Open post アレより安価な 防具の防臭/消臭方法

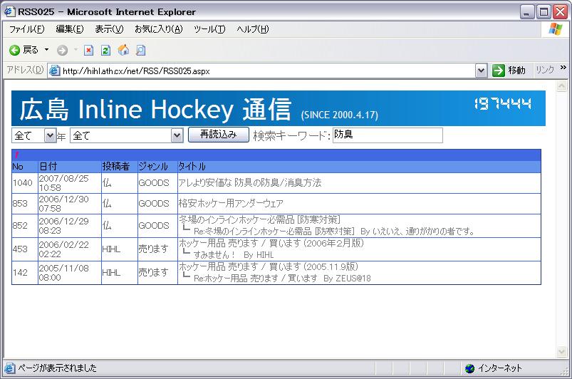pos(250,183)
